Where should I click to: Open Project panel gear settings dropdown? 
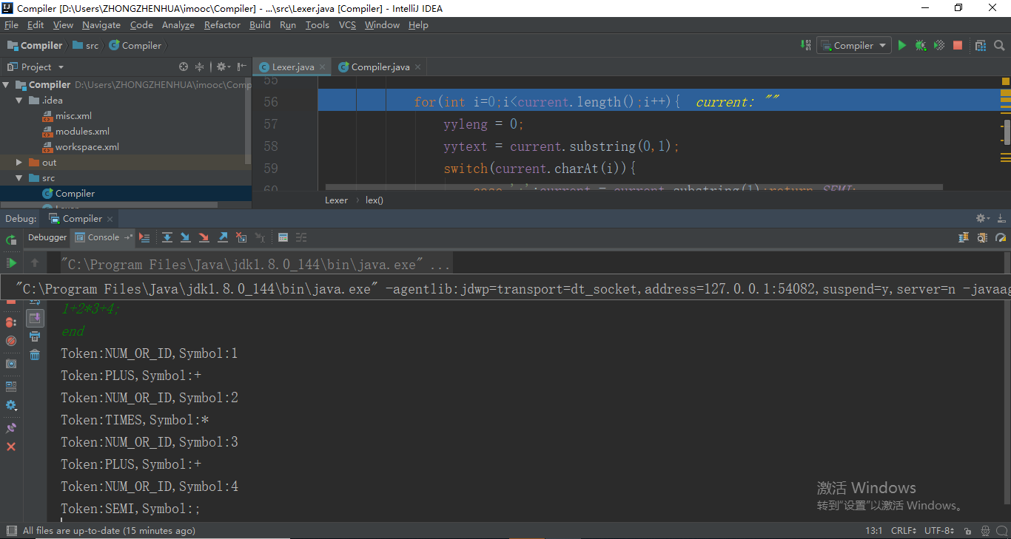[223, 67]
